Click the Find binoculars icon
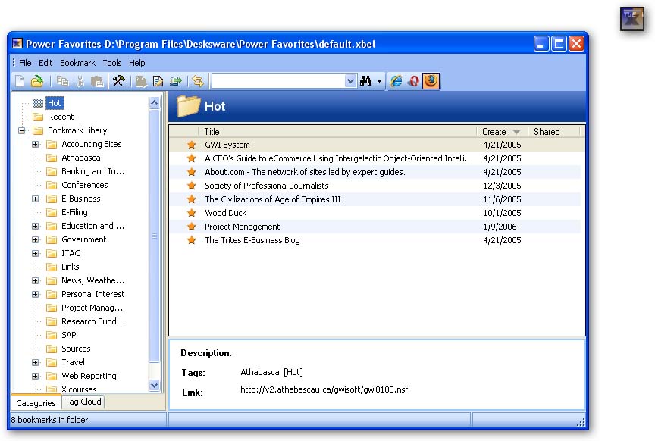This screenshot has width=655, height=441. [365, 81]
